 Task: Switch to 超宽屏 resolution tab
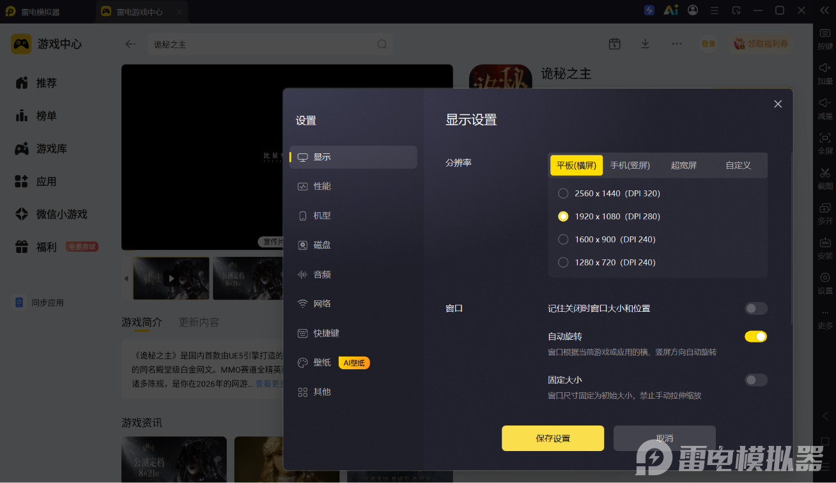(684, 165)
